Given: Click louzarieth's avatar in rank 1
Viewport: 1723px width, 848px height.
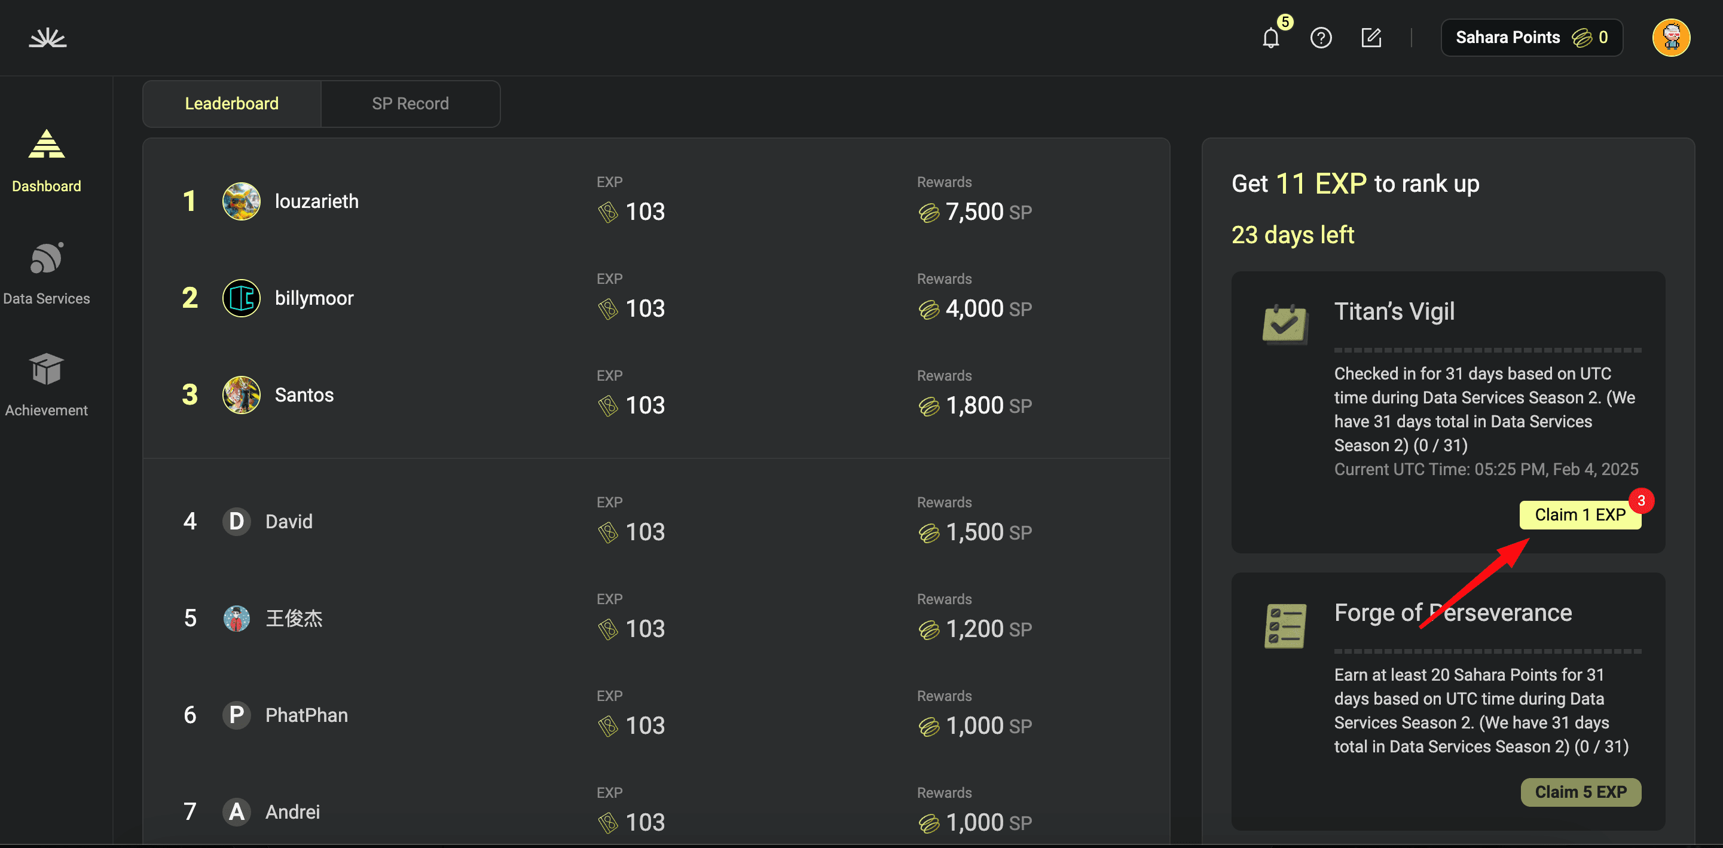Looking at the screenshot, I should 242,201.
